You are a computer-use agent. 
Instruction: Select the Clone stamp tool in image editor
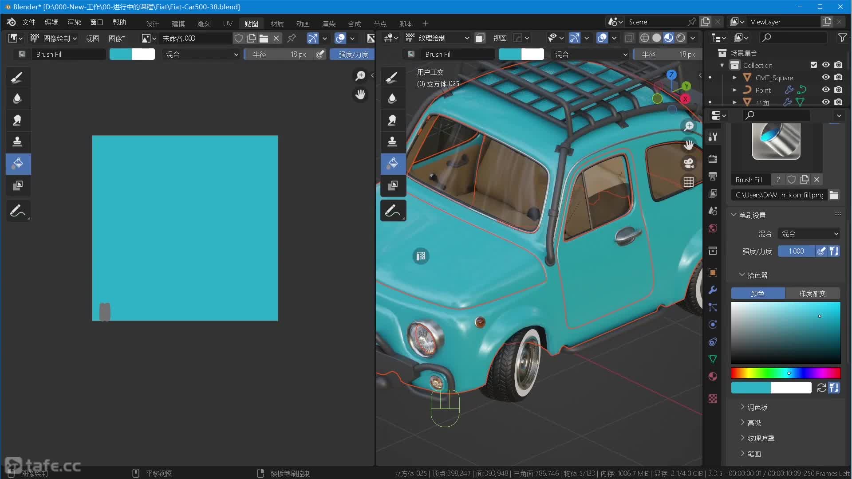(x=18, y=142)
